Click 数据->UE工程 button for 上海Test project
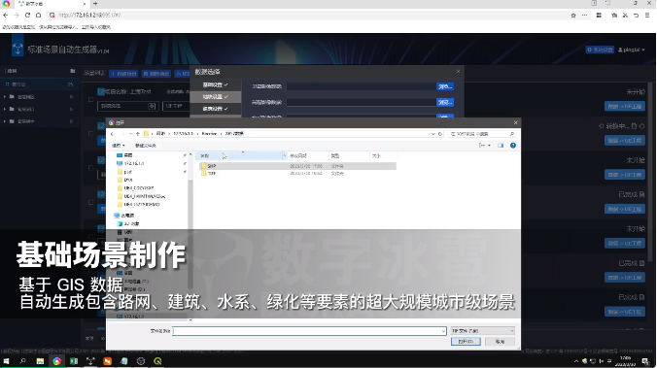The image size is (657, 368). [x=625, y=107]
